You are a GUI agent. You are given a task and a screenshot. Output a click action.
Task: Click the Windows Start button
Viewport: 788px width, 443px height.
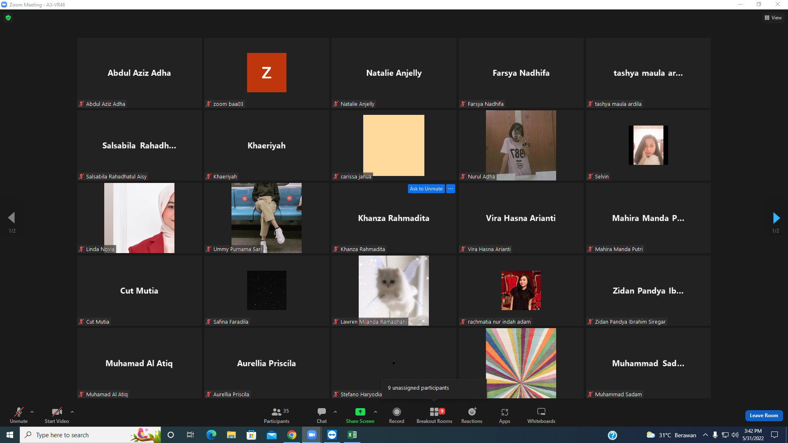[x=10, y=435]
